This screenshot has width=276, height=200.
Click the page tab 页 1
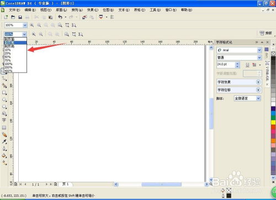click(66, 184)
